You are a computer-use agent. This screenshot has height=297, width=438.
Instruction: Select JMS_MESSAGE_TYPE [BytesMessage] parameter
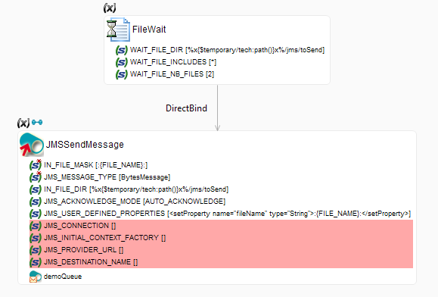pos(107,177)
